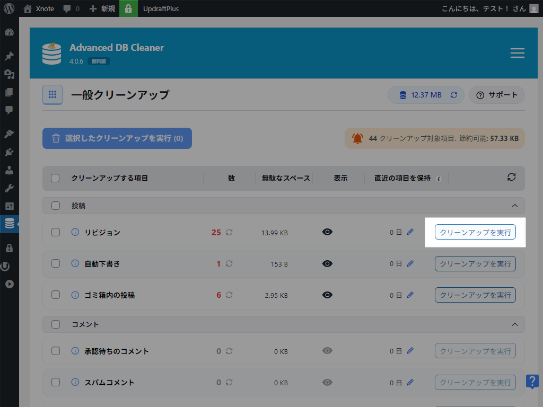Screen dimensions: 543x407
Task: Check the 投稿 section group checkbox
Action: pos(55,206)
